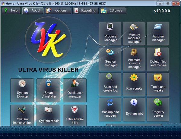Launch 2Browse from toolbar
The width and height of the screenshot is (181, 139).
[113, 11]
